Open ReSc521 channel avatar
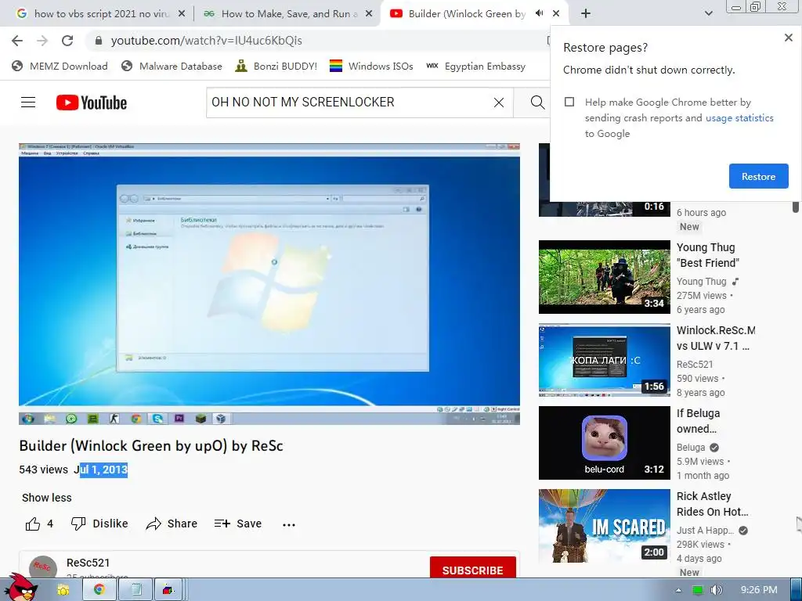 [x=42, y=567]
